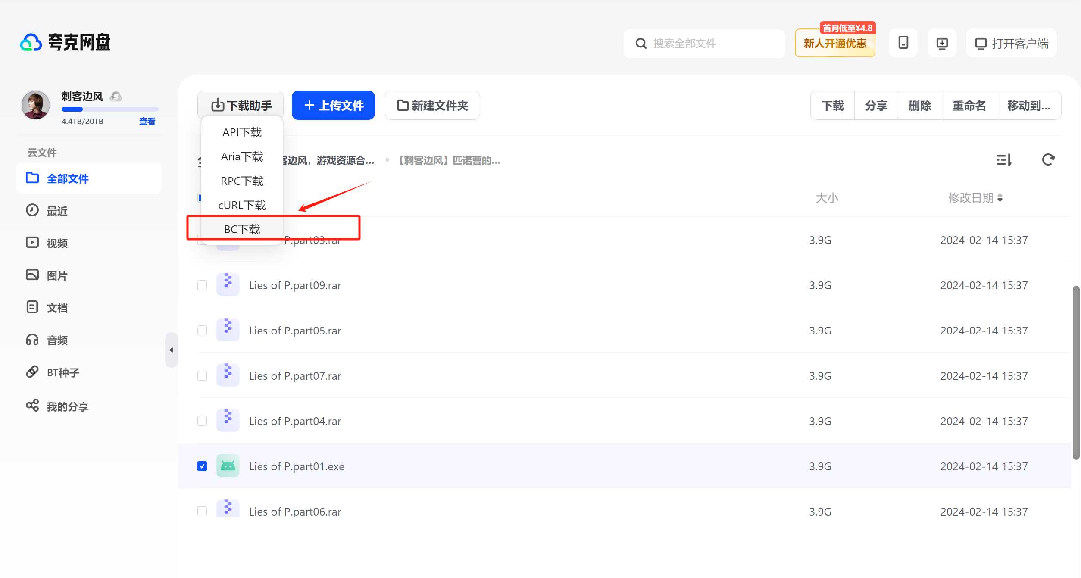Click file icon for Lies of P.part07.rar

point(228,375)
